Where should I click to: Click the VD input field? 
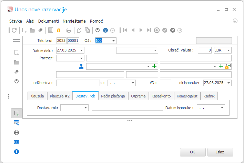(165, 83)
